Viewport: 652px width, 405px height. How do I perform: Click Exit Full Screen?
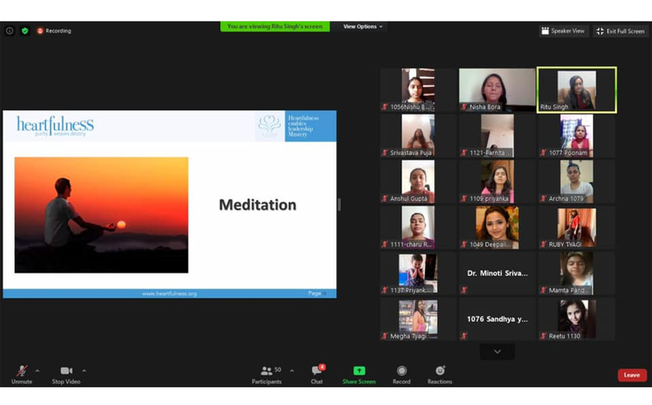point(621,31)
